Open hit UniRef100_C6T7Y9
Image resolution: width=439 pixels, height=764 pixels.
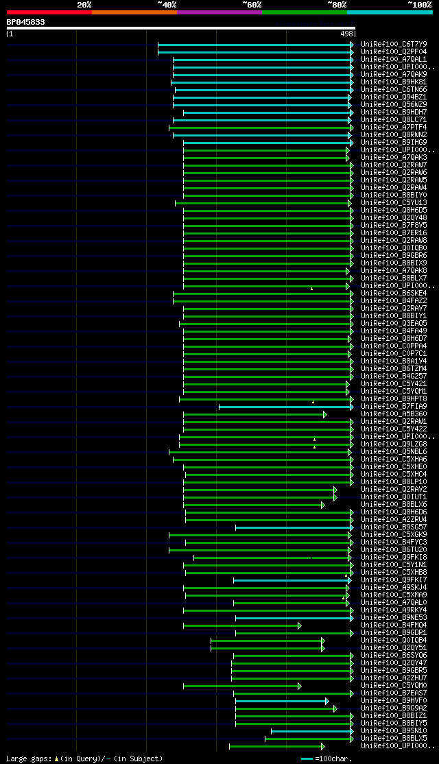(x=394, y=44)
